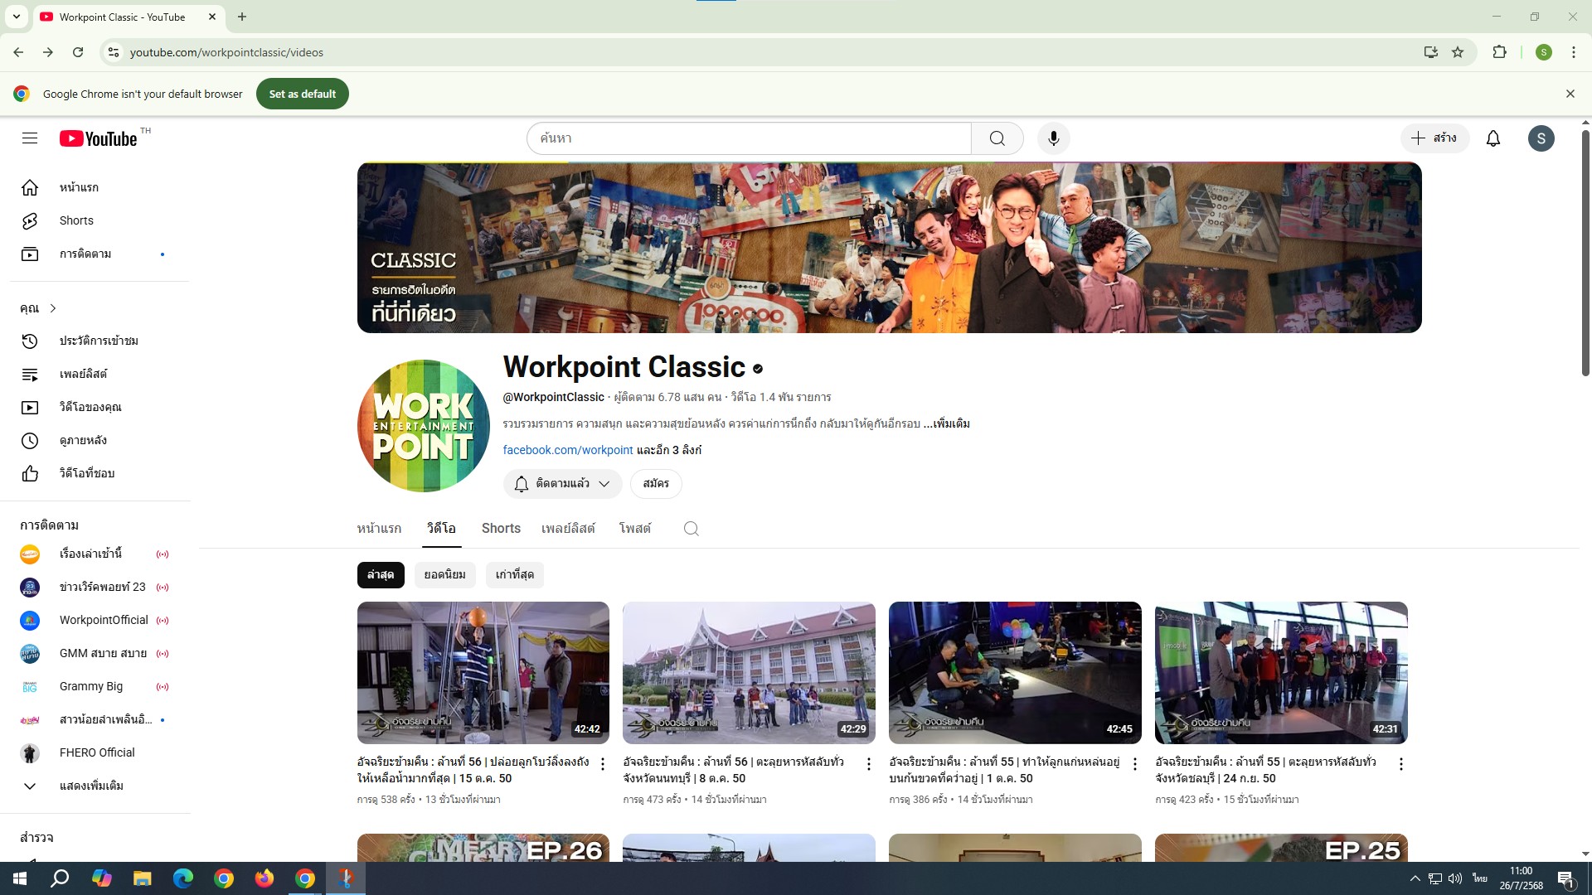This screenshot has width=1592, height=895.
Task: Click the Chrome address bar URL
Action: click(226, 52)
